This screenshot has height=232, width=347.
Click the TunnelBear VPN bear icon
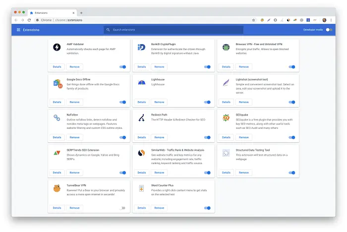point(57,188)
